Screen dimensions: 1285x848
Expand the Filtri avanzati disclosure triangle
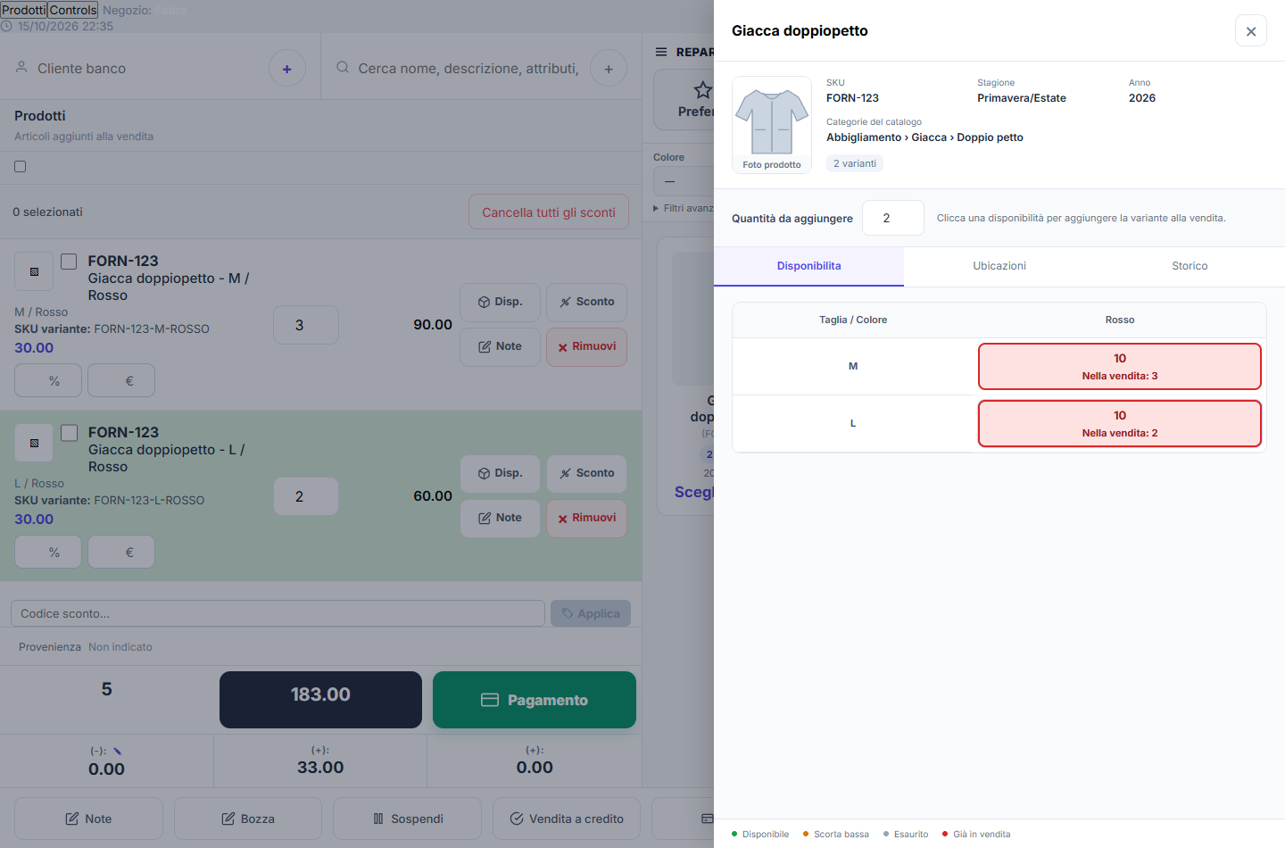(x=656, y=208)
